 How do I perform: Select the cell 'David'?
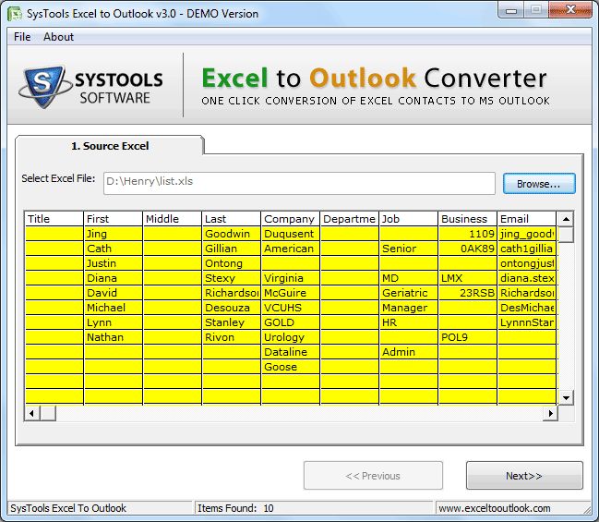[x=114, y=293]
